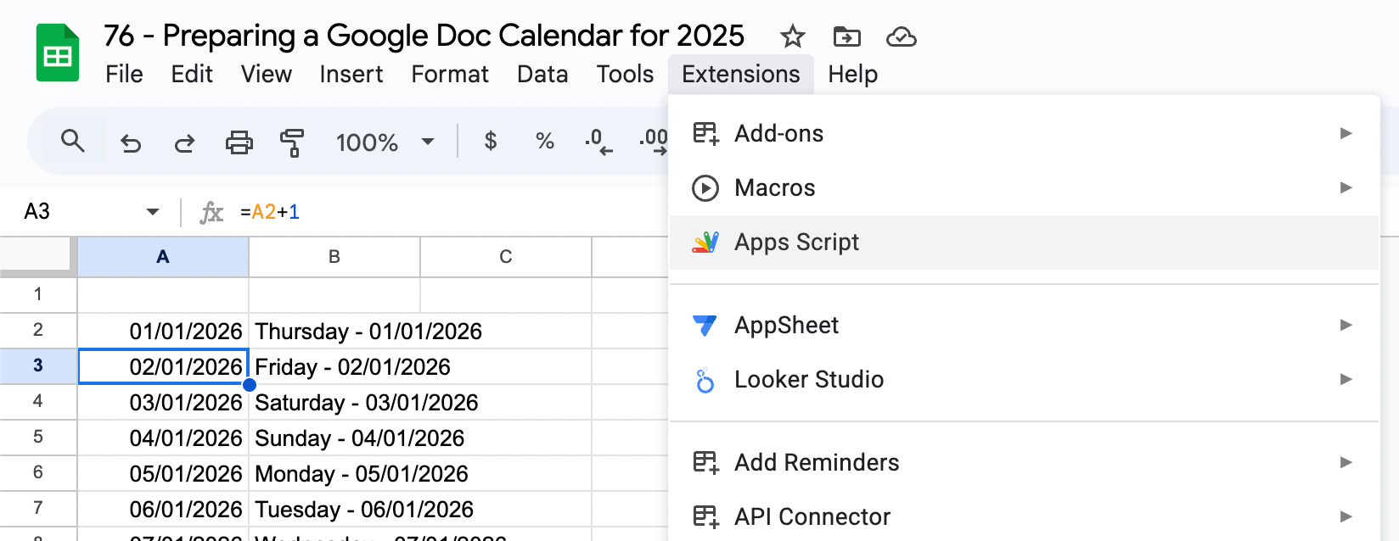Format as currency with dollar icon
Image resolution: width=1399 pixels, height=541 pixels.
click(x=490, y=142)
